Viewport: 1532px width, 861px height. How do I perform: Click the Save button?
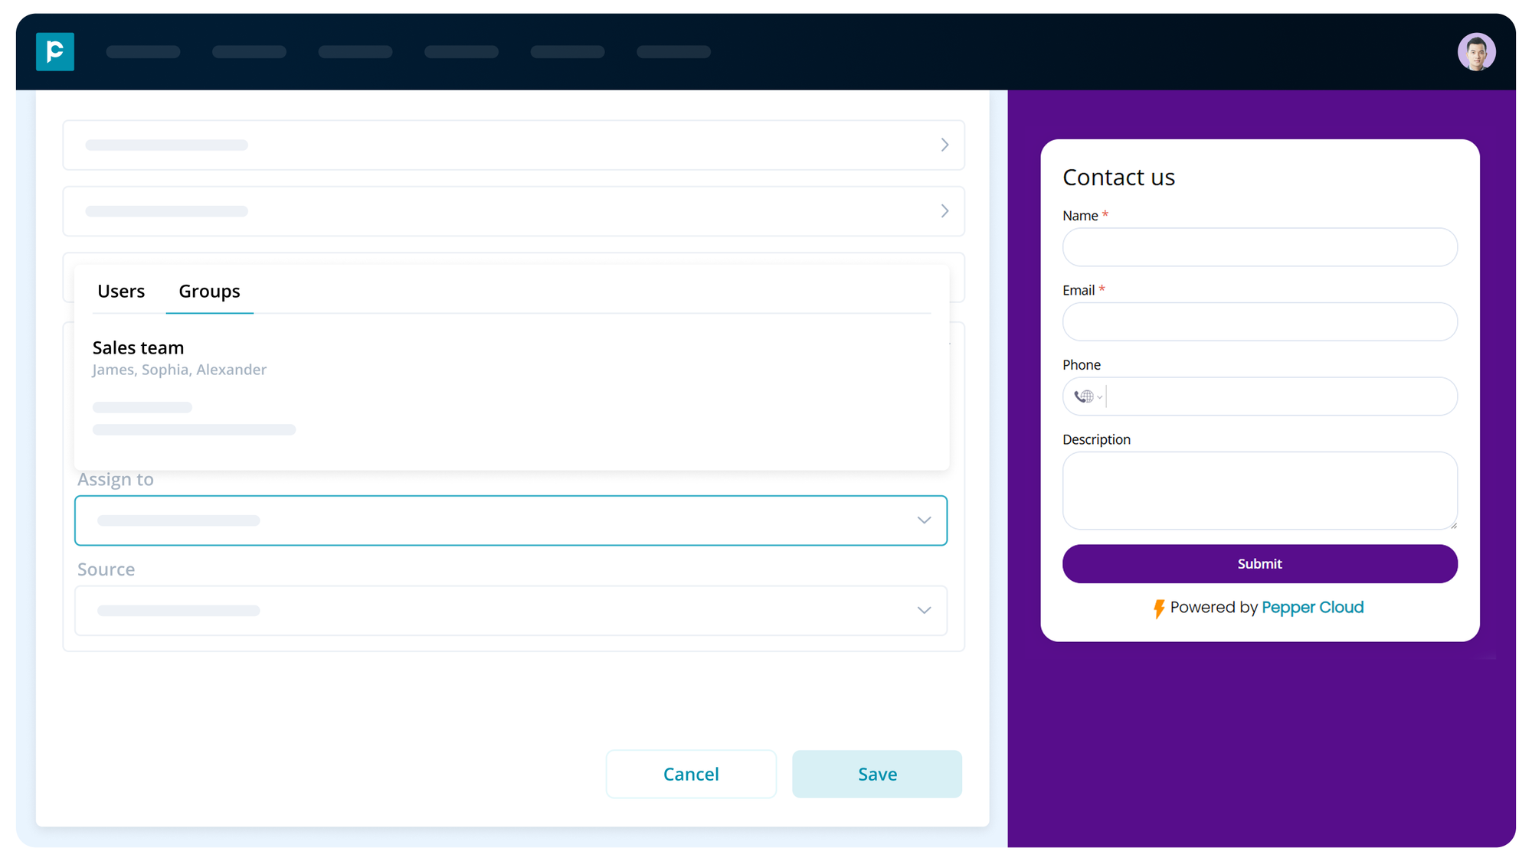click(x=876, y=774)
